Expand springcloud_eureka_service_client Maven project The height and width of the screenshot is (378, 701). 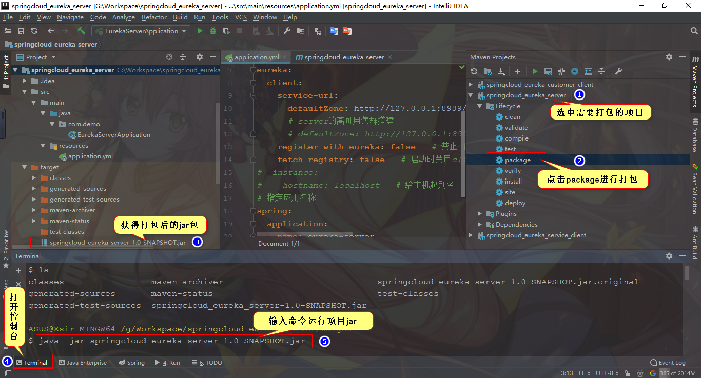click(471, 235)
